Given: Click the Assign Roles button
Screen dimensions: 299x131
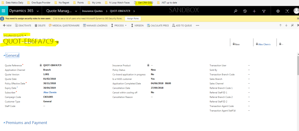Looking at the screenshot, I should 133,18.
